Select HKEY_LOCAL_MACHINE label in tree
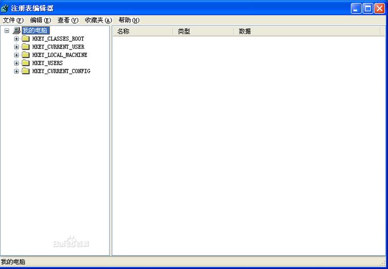This screenshot has height=269, width=388. [60, 55]
